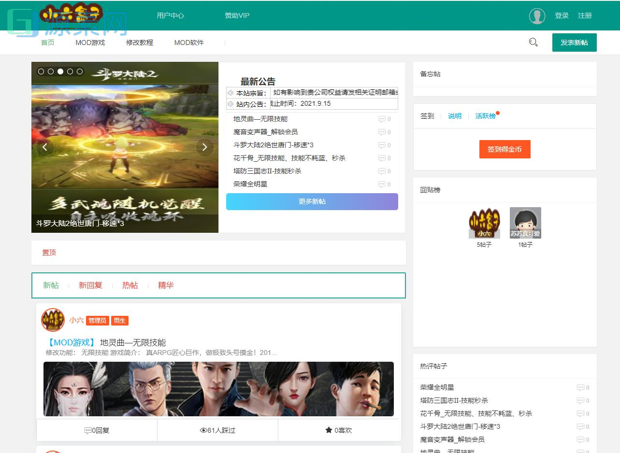Screen dimensions: 620x453
Task: Open the 活跃榜 link
Action: [x=484, y=116]
